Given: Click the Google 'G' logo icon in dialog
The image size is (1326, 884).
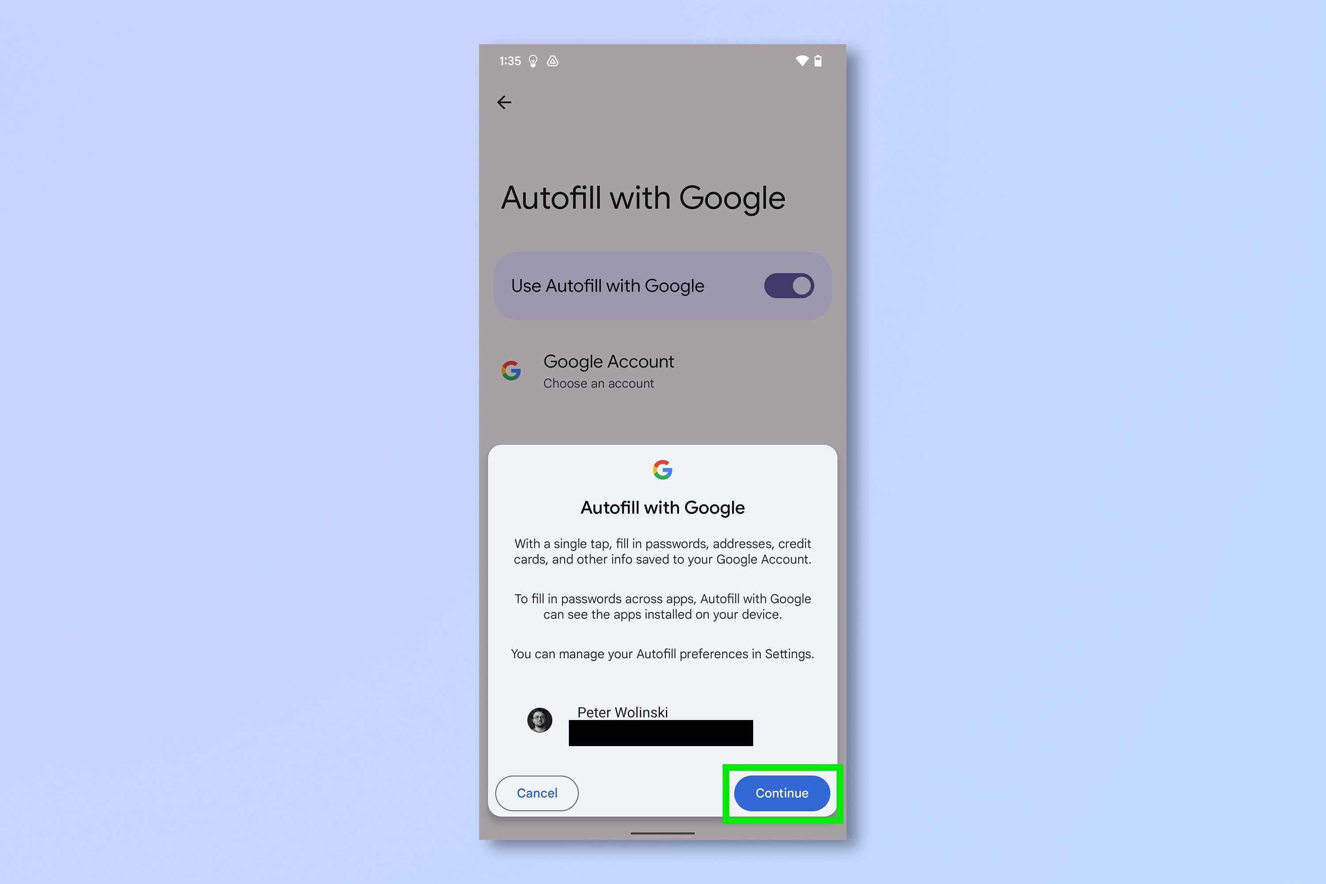Looking at the screenshot, I should 662,469.
